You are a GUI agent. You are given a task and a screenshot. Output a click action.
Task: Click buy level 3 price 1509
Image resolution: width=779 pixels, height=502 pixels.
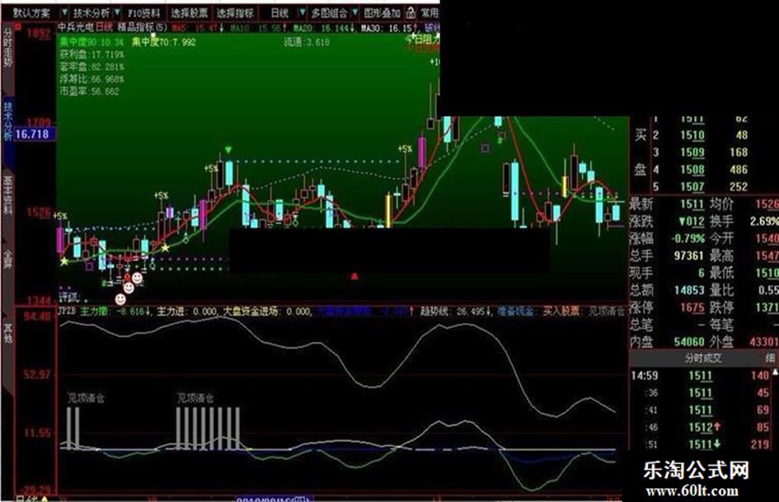(692, 152)
